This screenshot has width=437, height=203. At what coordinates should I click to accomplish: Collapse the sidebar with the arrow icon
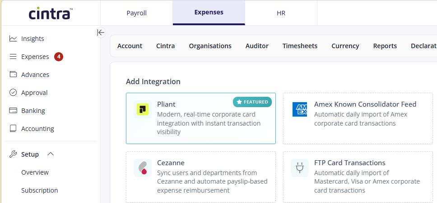pos(101,32)
